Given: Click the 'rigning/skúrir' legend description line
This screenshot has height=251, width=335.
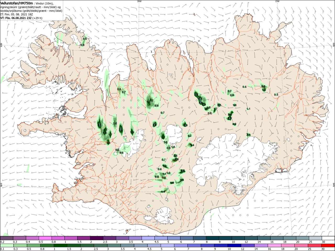Looking at the screenshot, I should 30,7.
